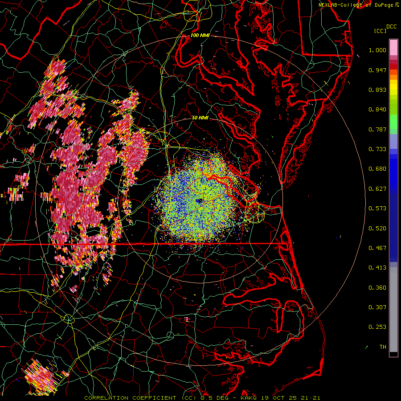This screenshot has width=401, height=401.
Task: Select the 0.520 legend value
Action: pos(377,229)
